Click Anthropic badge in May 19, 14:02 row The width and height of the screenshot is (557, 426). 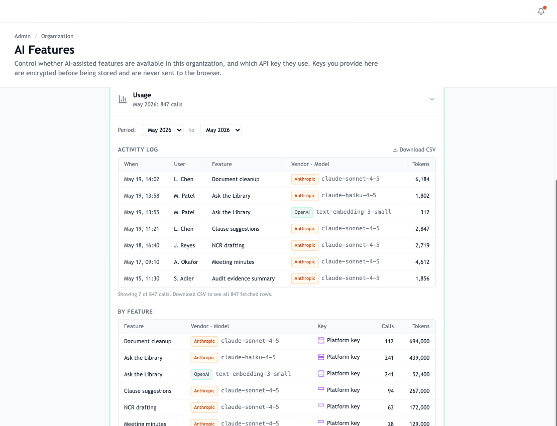[x=305, y=179]
